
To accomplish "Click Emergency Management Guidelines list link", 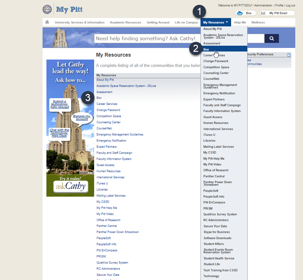I will click(120, 135).
